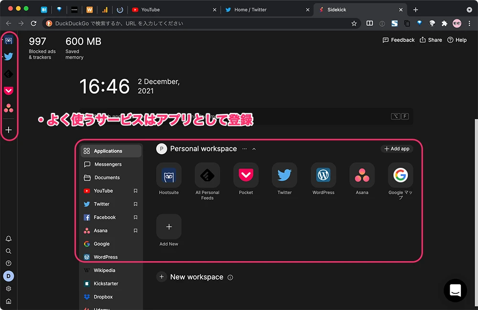Open the browser profile avatar

point(457,23)
